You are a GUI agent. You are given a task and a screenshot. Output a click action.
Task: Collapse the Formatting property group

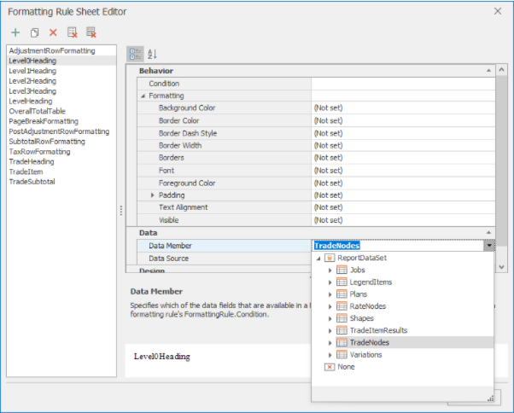[x=143, y=96]
